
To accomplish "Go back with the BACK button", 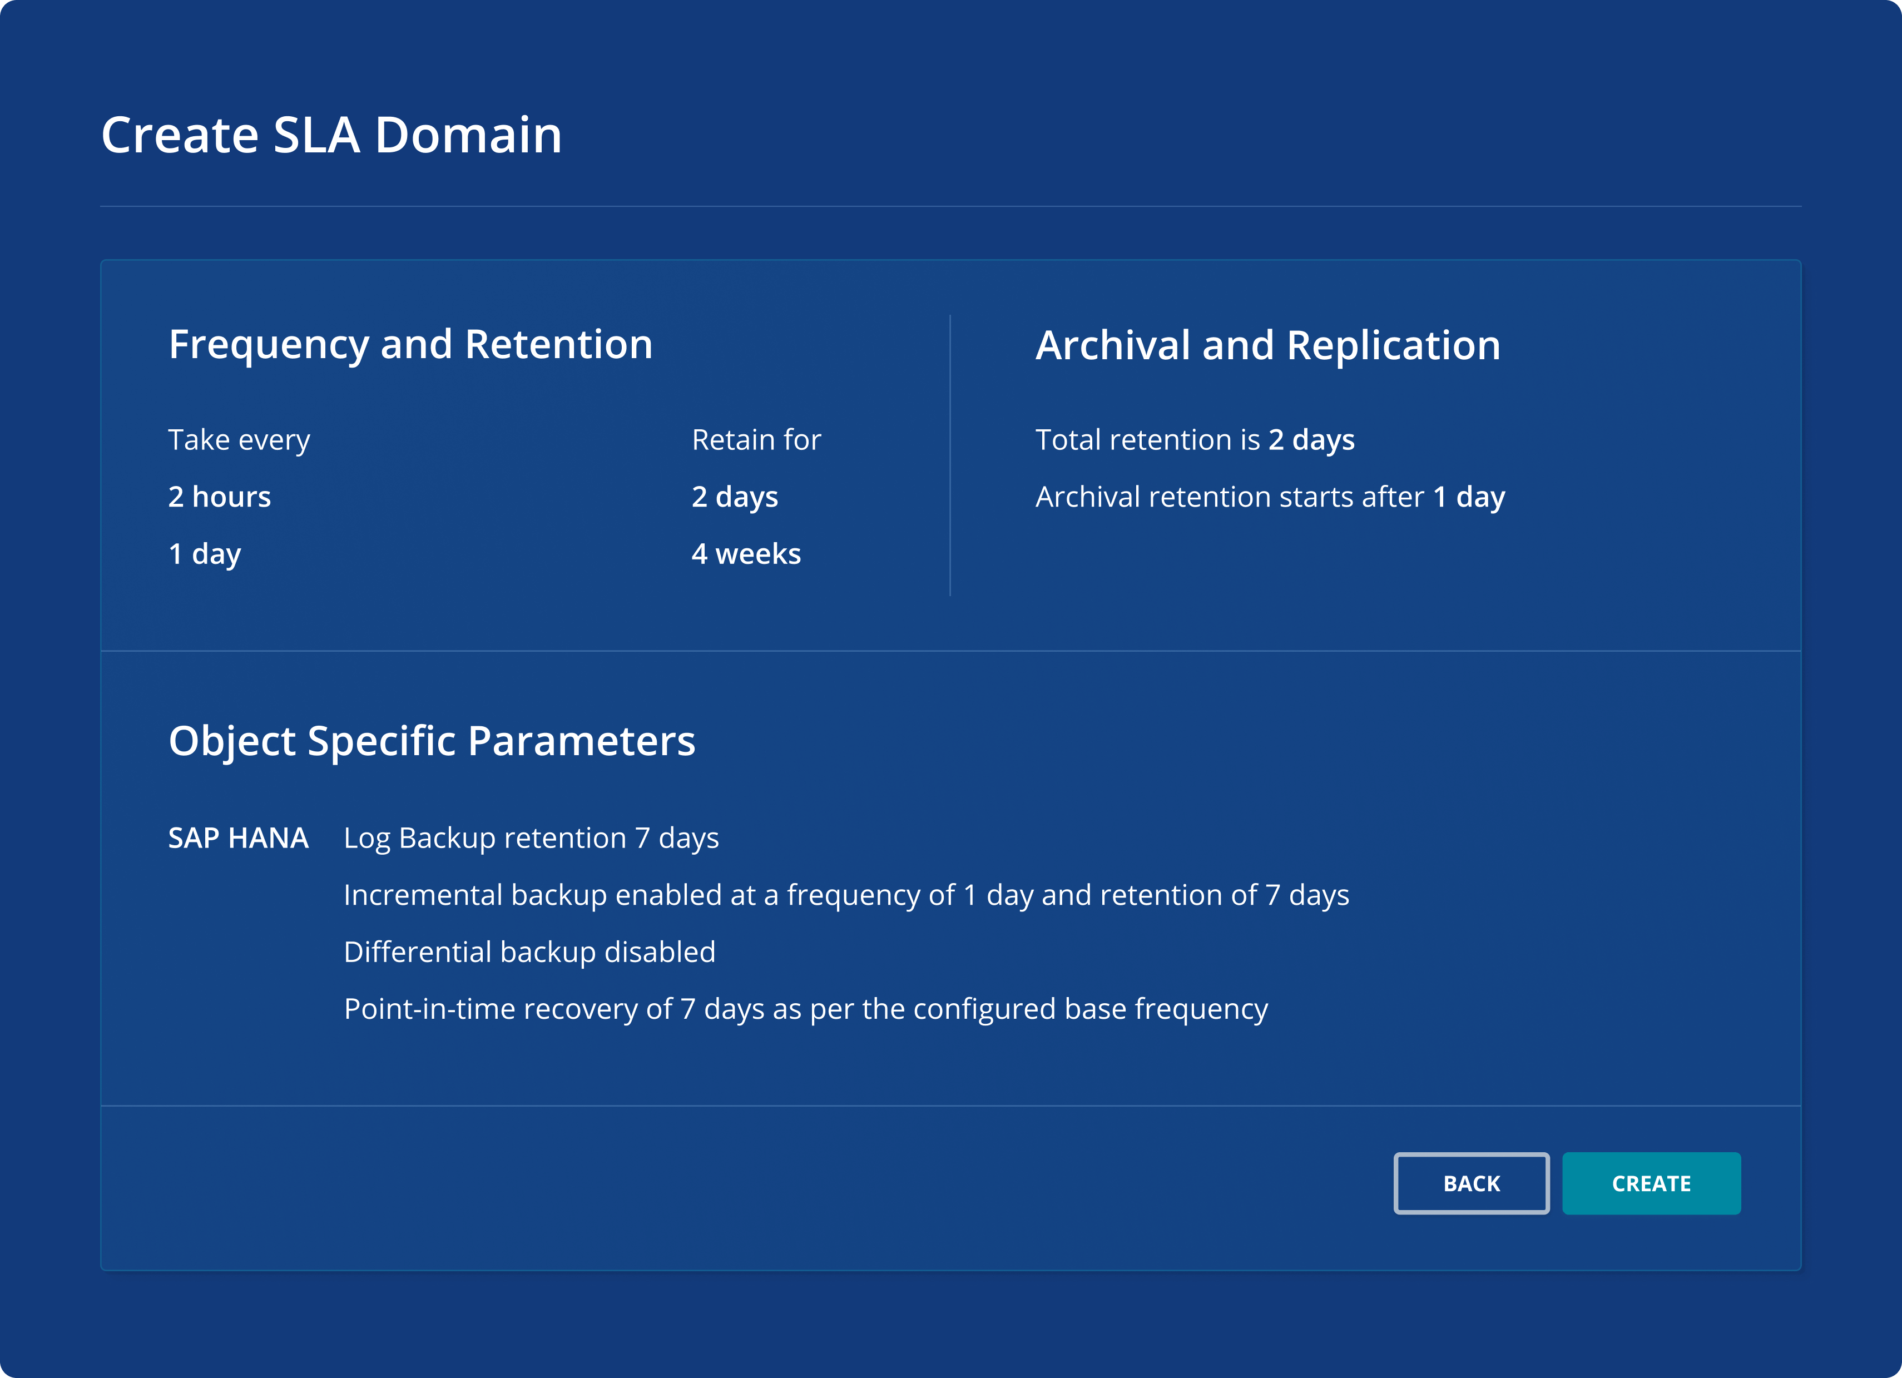I will (x=1471, y=1183).
